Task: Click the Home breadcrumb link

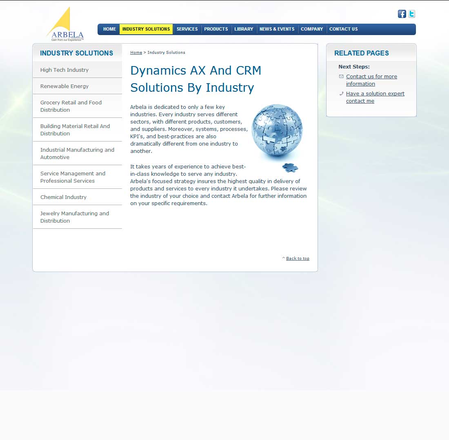Action: (136, 52)
